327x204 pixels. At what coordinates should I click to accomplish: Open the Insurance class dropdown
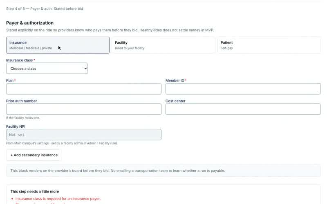tap(47, 69)
